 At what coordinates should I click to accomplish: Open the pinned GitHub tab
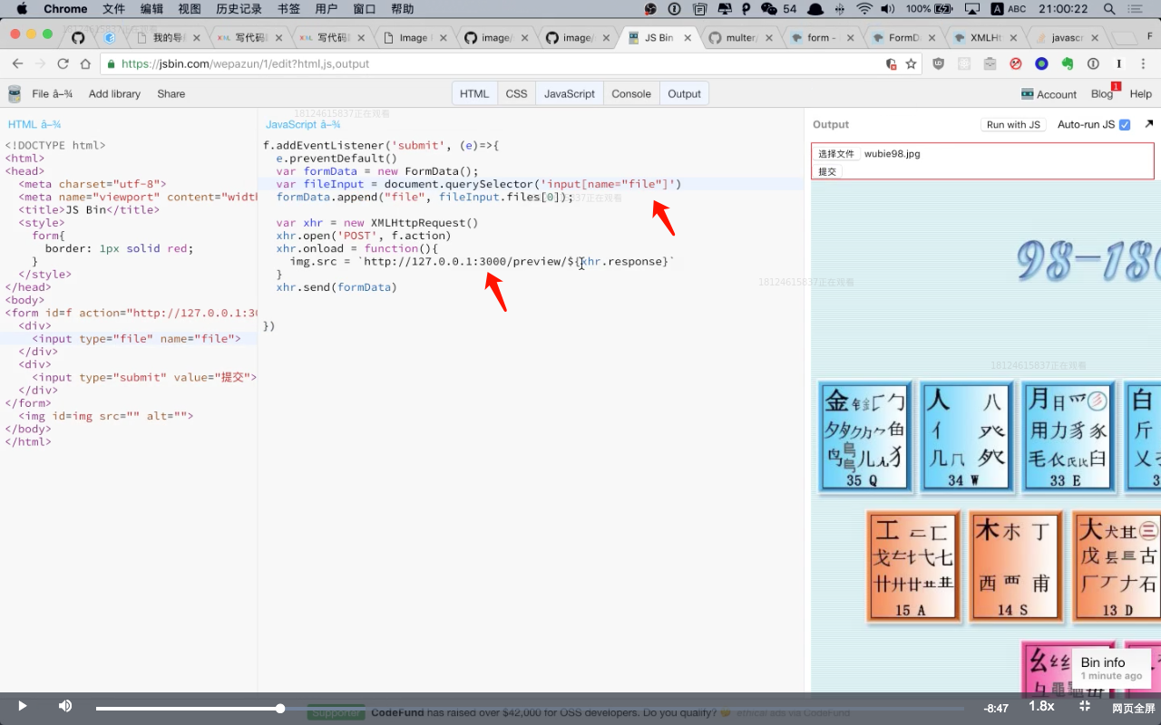click(x=77, y=38)
